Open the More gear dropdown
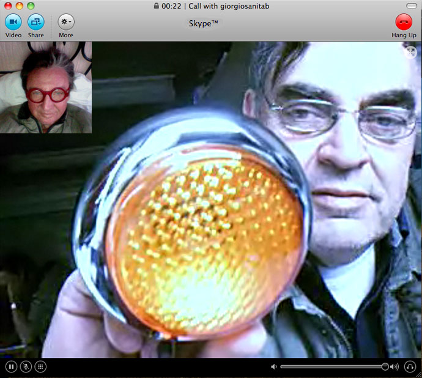Image resolution: width=422 pixels, height=378 pixels. pyautogui.click(x=66, y=22)
